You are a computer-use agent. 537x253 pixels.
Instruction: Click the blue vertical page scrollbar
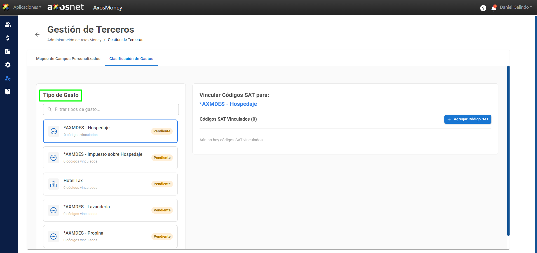tap(508, 151)
